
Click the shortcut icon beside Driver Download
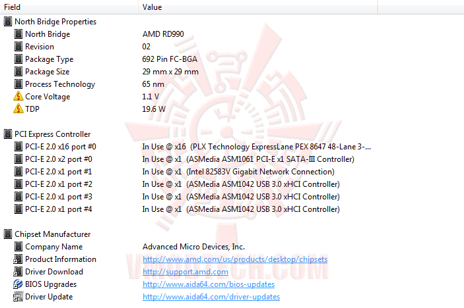pyautogui.click(x=18, y=271)
